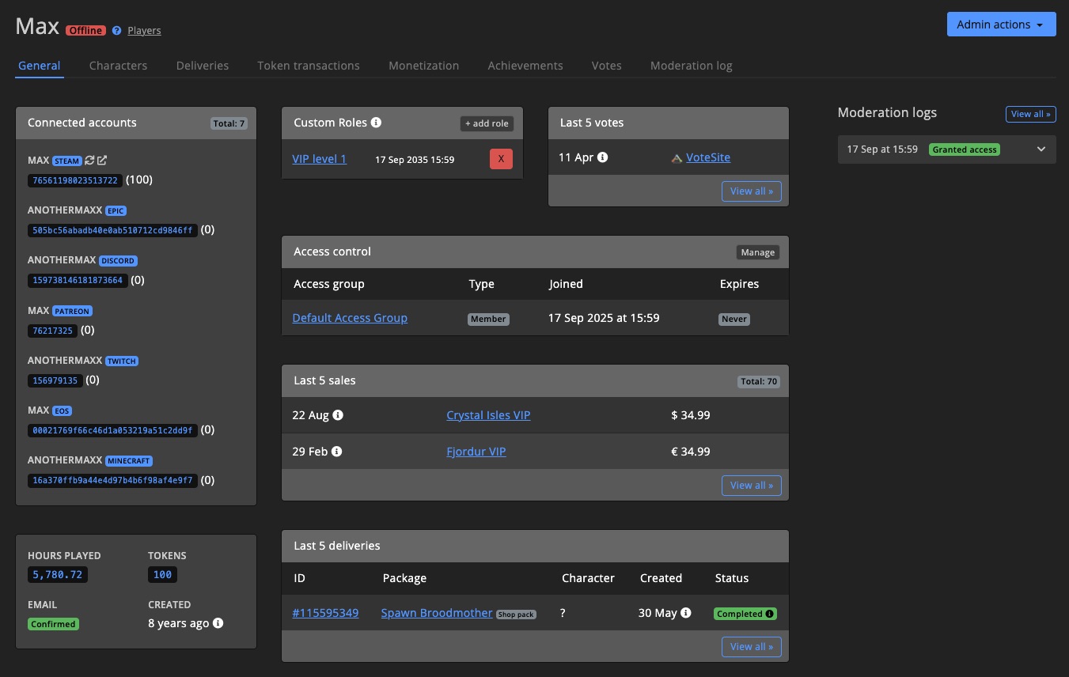Click the info icon beside the 22 Aug sale
This screenshot has width=1069, height=677.
(x=338, y=414)
